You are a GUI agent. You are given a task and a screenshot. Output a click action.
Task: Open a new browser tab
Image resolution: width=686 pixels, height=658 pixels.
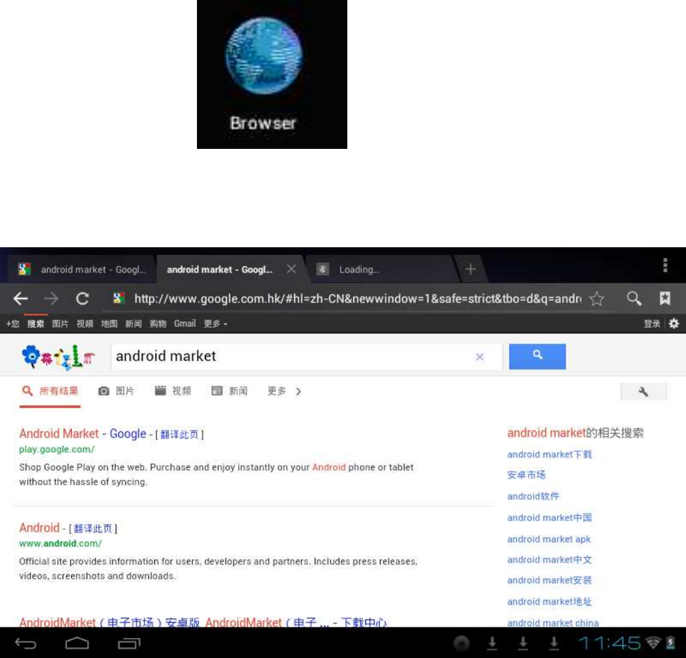470,269
